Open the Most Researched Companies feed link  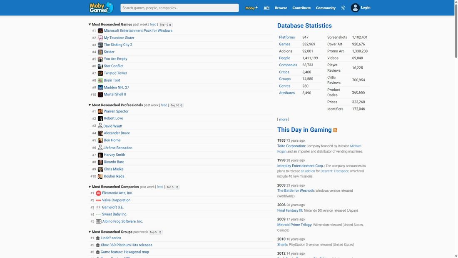160,187
